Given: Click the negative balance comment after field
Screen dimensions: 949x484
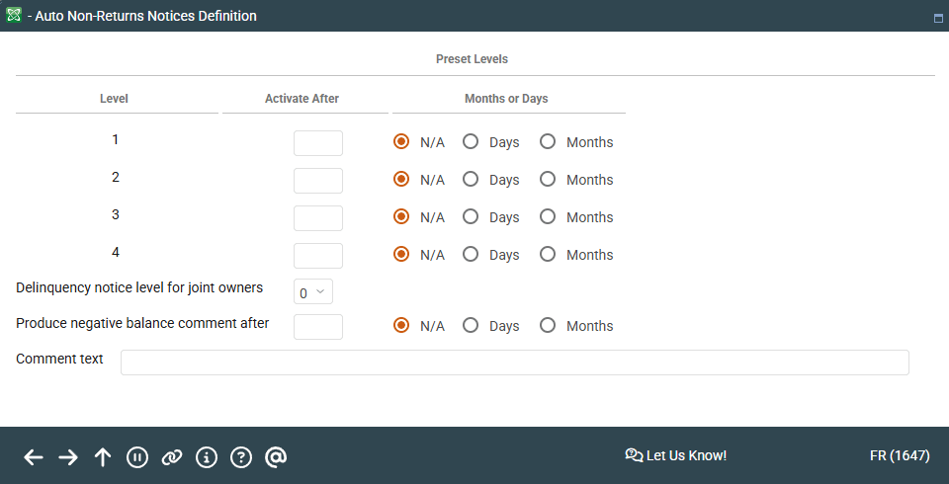Looking at the screenshot, I should pos(318,327).
